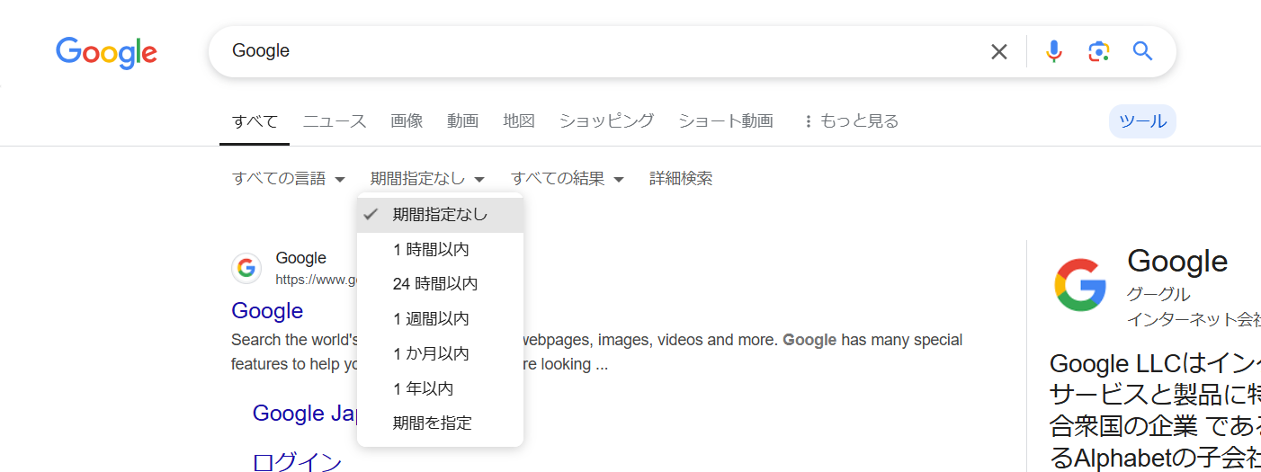Collapse the 期間指定なし dropdown filter
This screenshot has width=1261, height=472.
[x=427, y=179]
